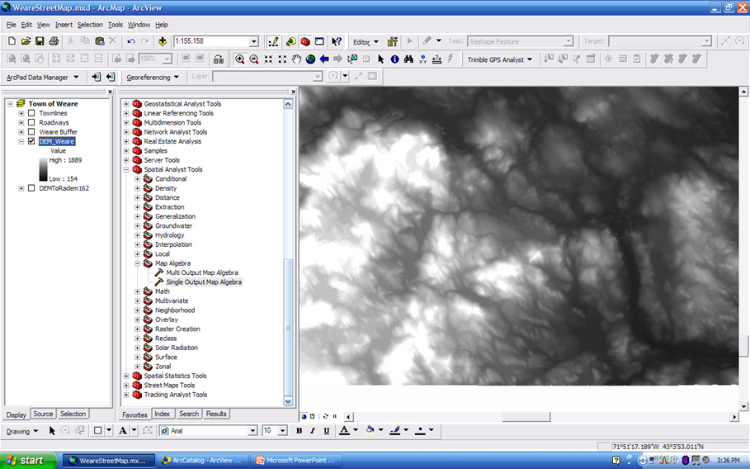This screenshot has height=469, width=750.
Task: Enable the Townlines layer checkbox
Action: click(31, 113)
